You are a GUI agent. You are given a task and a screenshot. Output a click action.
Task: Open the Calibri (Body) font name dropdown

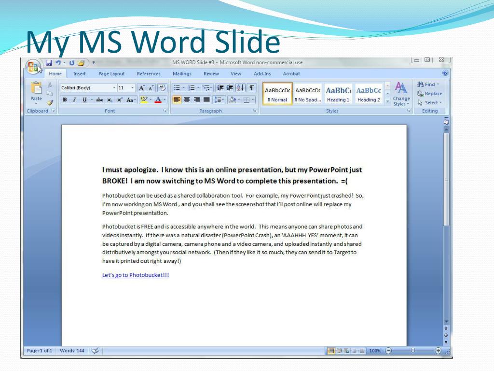pos(114,88)
